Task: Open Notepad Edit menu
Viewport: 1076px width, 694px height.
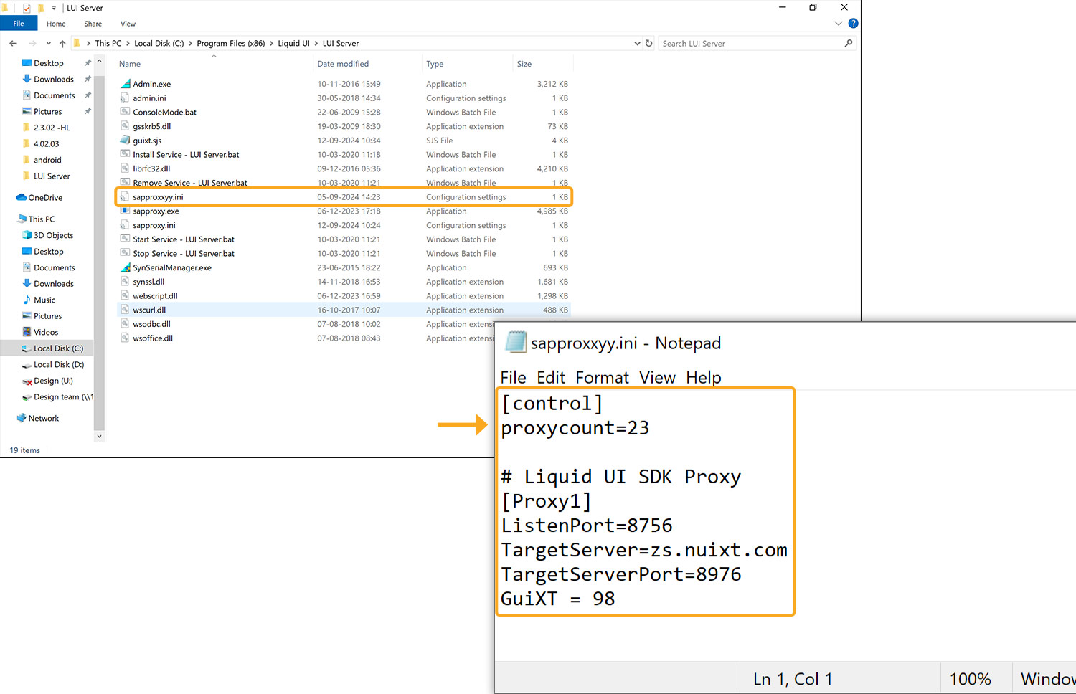Action: click(x=551, y=378)
